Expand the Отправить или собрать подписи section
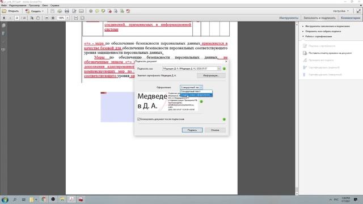This screenshot has width=363, height=204. [322, 31]
